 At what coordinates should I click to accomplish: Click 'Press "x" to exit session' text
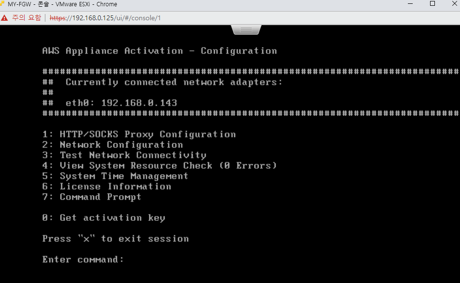(x=115, y=239)
